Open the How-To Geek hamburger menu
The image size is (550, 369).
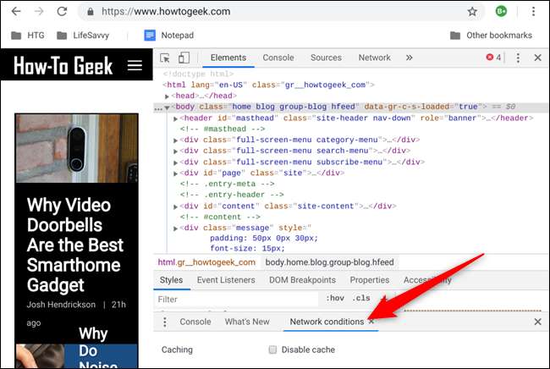tap(135, 65)
